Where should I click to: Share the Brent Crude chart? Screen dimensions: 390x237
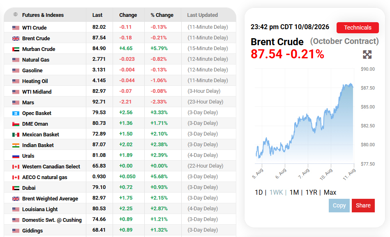[363, 205]
